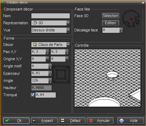Click the arrow icon beside Décalage face field
The image size is (146, 126).
(121, 30)
